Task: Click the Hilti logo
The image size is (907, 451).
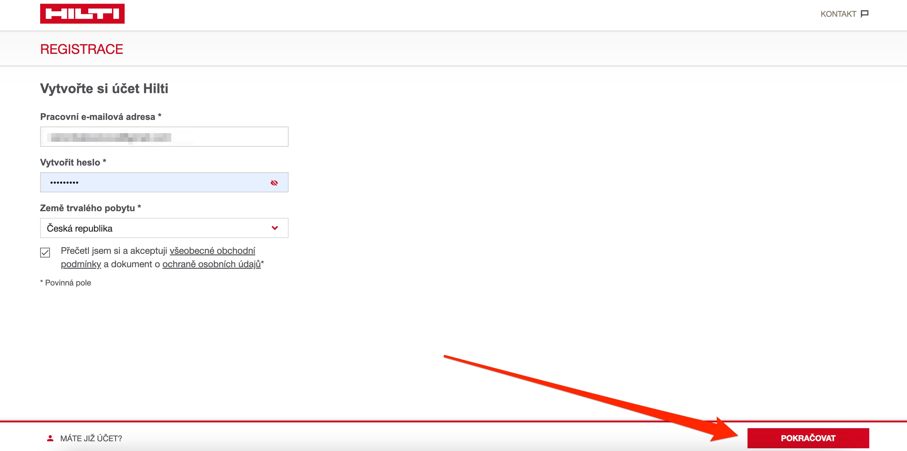Action: click(82, 14)
